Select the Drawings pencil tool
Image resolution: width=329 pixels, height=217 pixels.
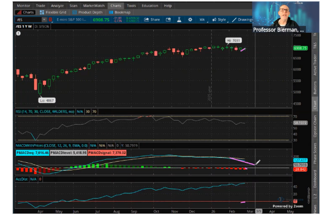pos(242,19)
